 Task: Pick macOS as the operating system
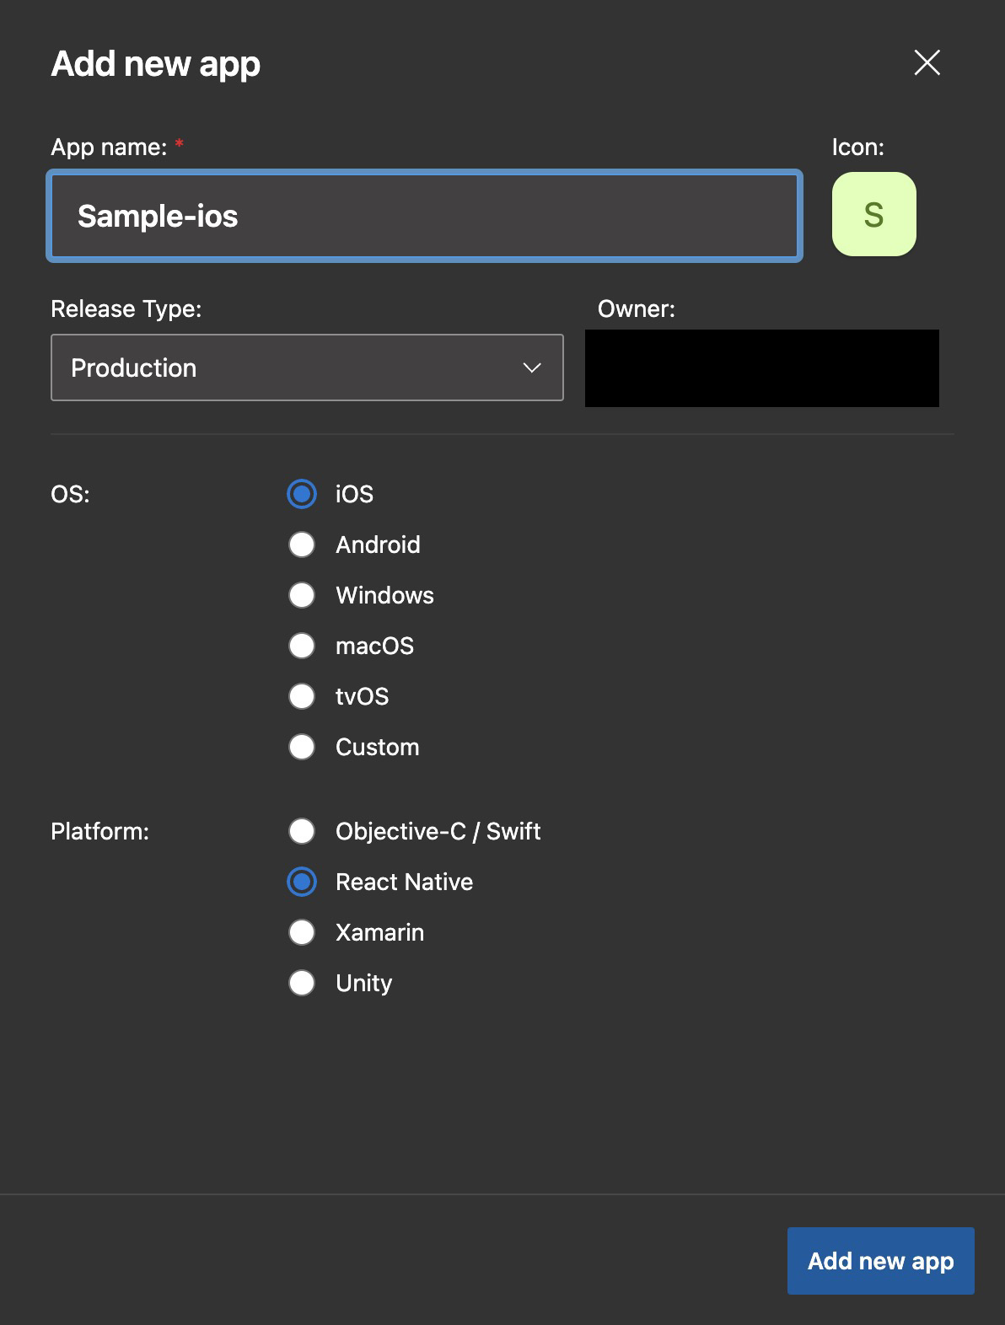tap(302, 646)
